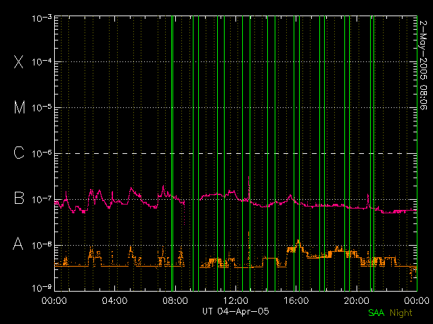433x324 pixels.
Task: Click the 16:00 time axis label
Action: pyautogui.click(x=296, y=300)
